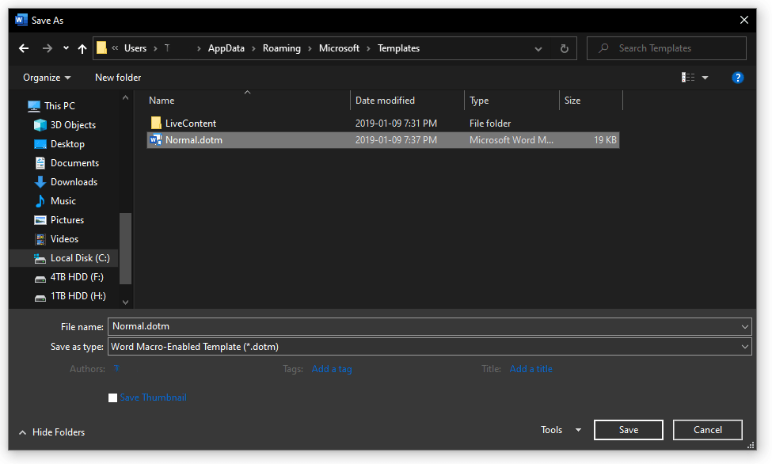Click the Music note icon
772x464 pixels.
tap(40, 201)
